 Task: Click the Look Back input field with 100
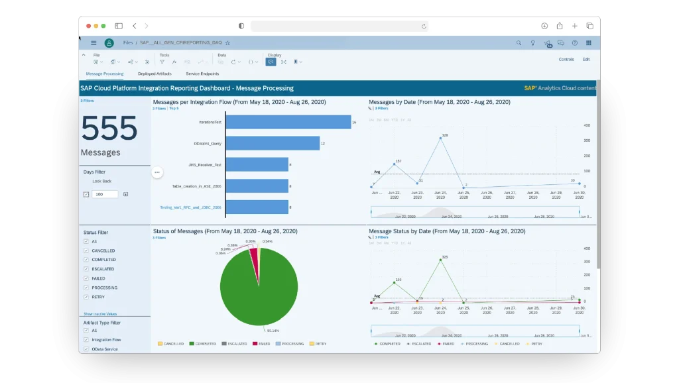pos(105,194)
